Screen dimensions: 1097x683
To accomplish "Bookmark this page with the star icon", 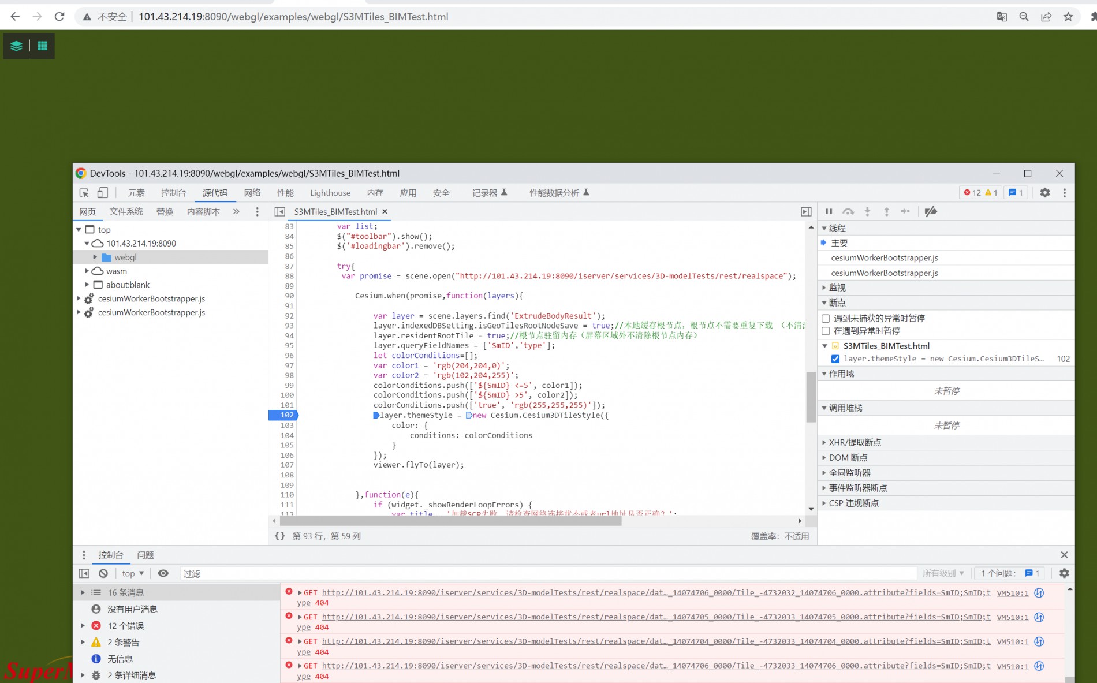I will 1068,17.
